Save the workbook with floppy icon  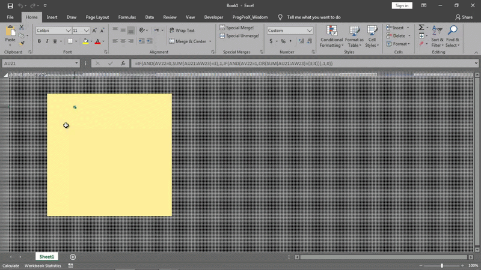click(x=10, y=5)
